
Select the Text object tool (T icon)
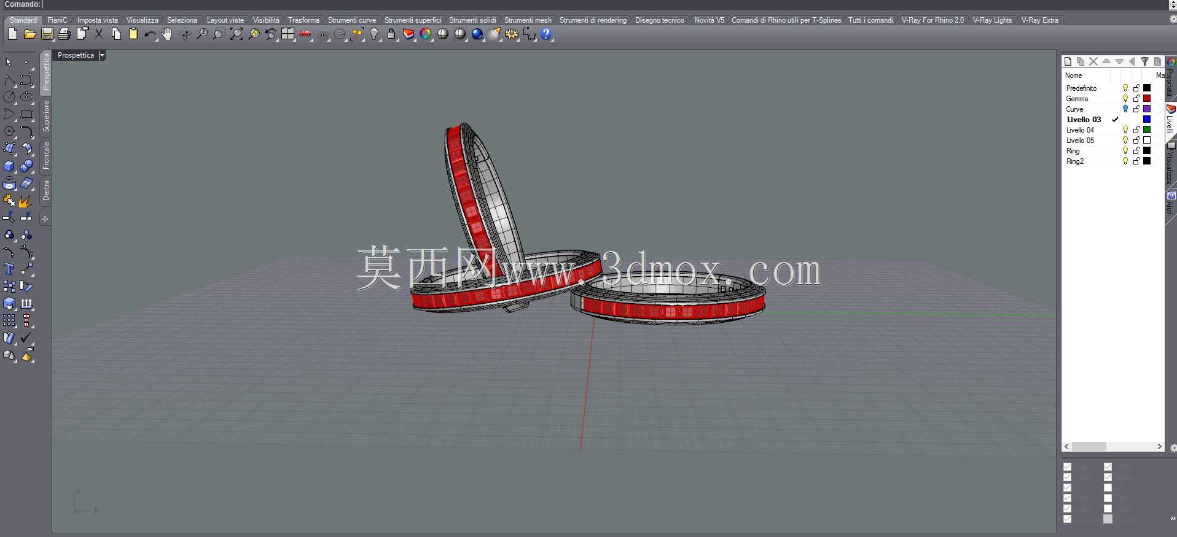(9, 269)
